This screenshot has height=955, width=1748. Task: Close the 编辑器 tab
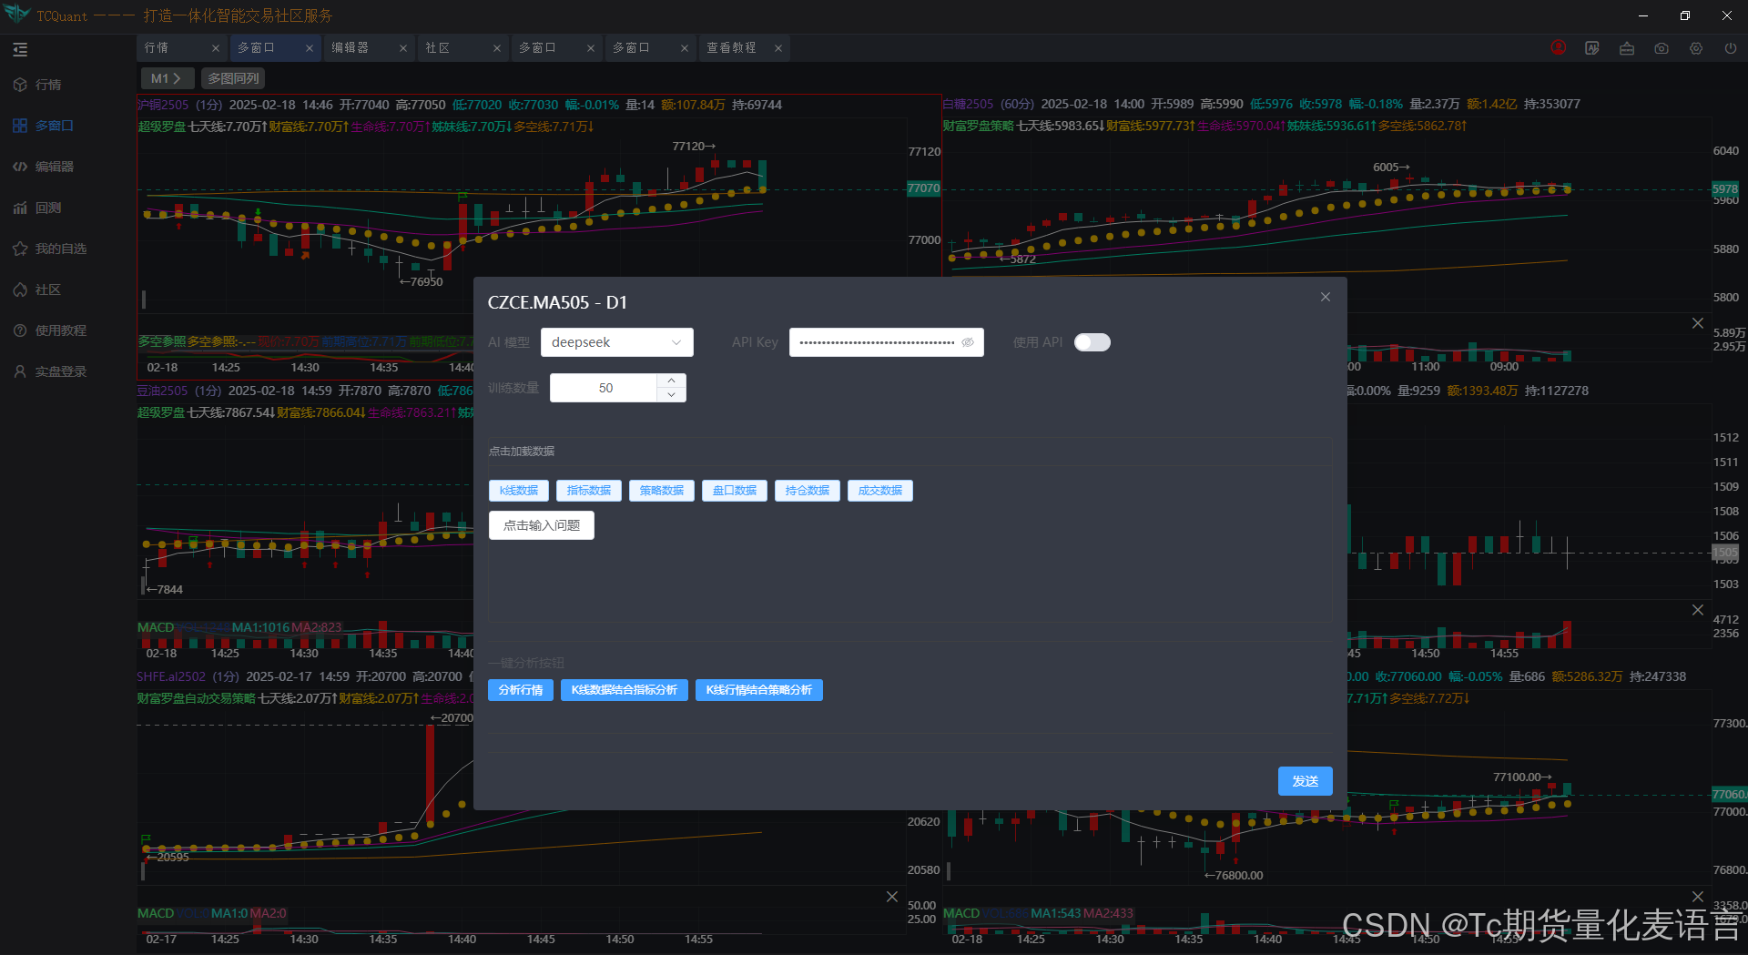tap(403, 48)
